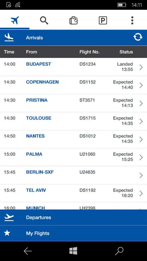Screen dimensions: 147x261
Task: Tap the landing plane icon beside Arrivals
Action: 9,37
